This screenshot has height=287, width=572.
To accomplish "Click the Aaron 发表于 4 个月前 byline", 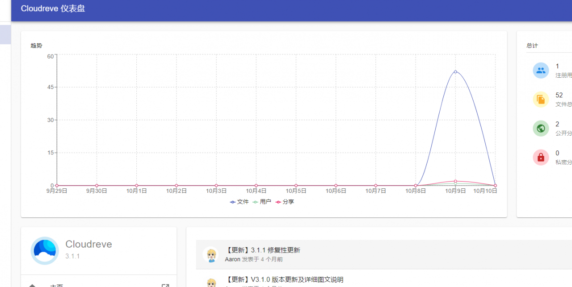I will point(254,259).
